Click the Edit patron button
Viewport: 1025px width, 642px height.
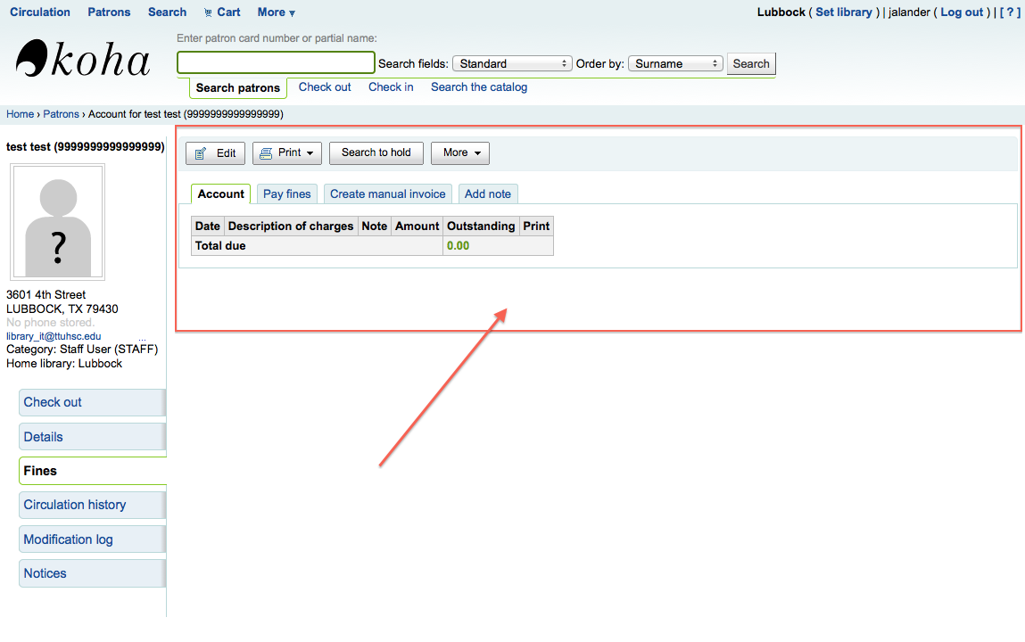coord(215,153)
